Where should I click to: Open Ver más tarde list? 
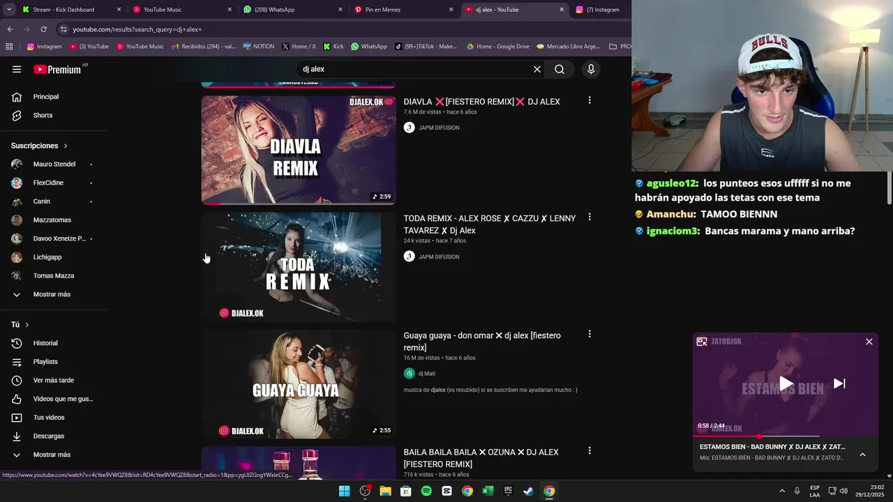(x=53, y=380)
